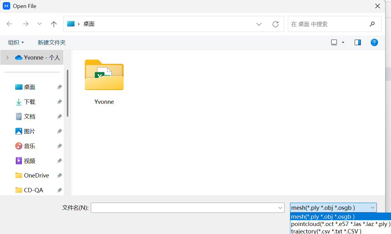391x234 pixels.
Task: Toggle the preview pane icon
Action: [358, 42]
